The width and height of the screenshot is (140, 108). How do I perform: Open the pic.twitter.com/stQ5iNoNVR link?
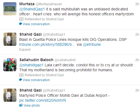42,100
